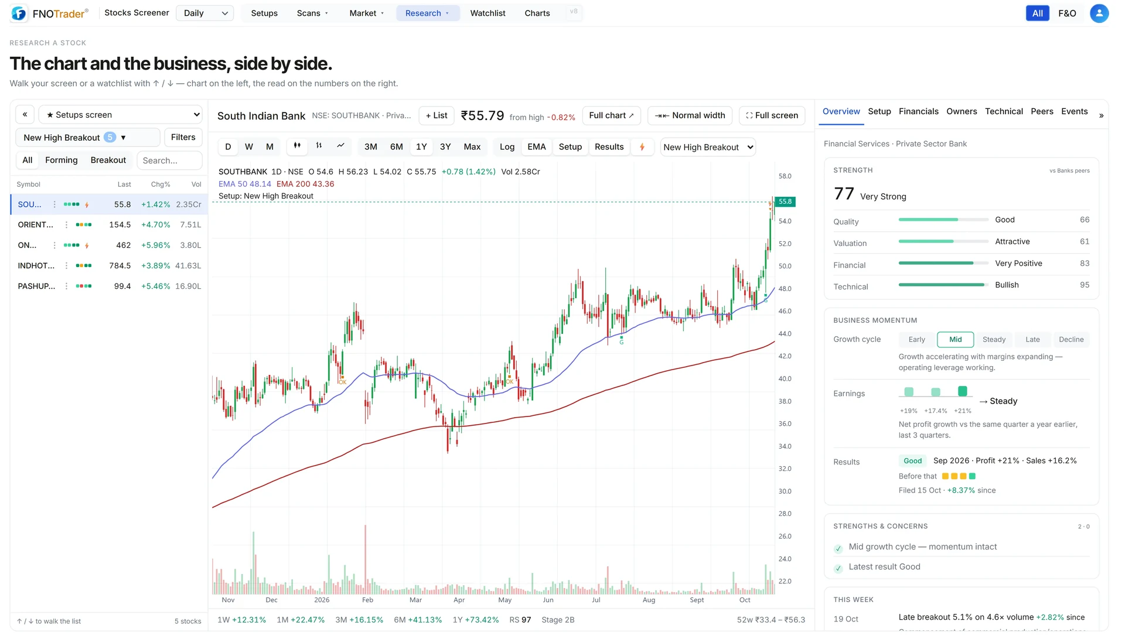Open row menu dots for PASHUP...
The height and width of the screenshot is (639, 1125).
(x=66, y=286)
